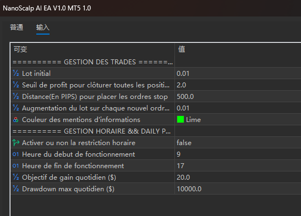Click the Distance(En PIPS) row icon
The height and width of the screenshot is (216, 301).
16,96
